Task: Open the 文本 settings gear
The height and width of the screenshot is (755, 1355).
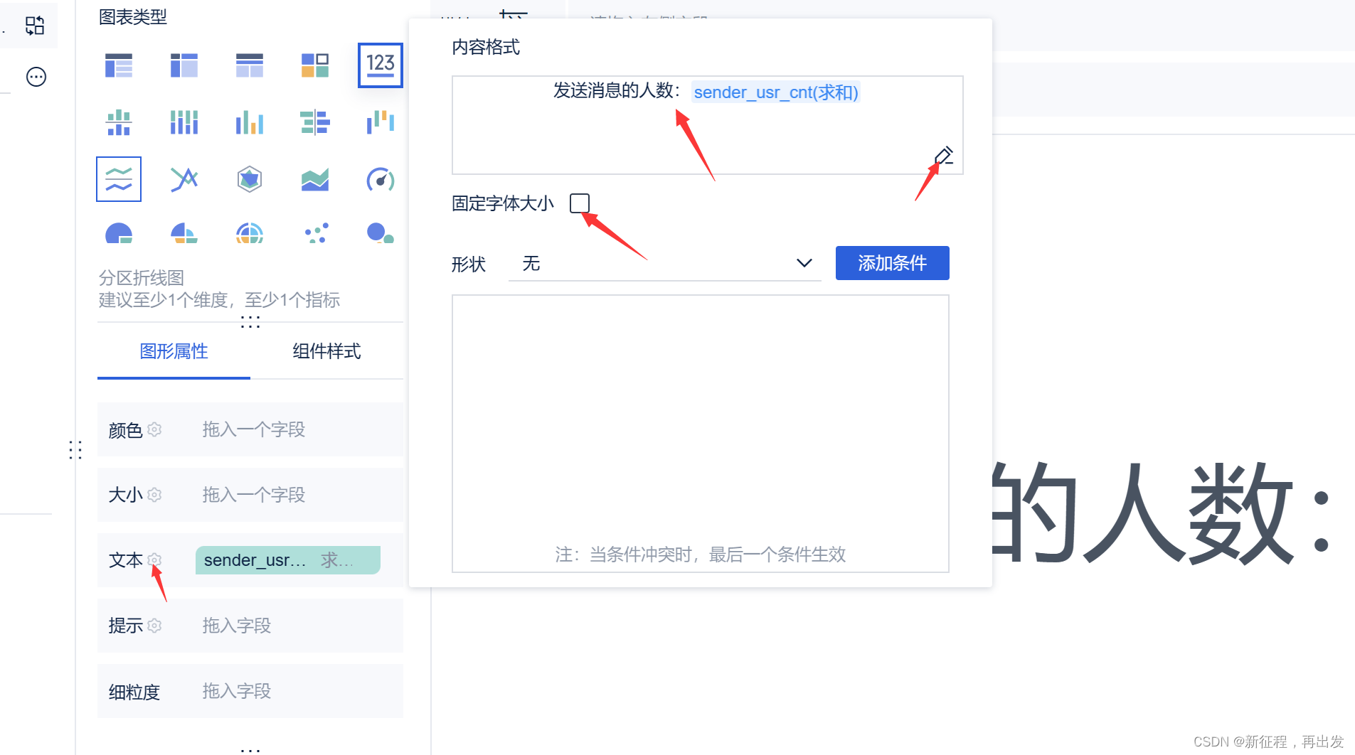Action: coord(154,560)
